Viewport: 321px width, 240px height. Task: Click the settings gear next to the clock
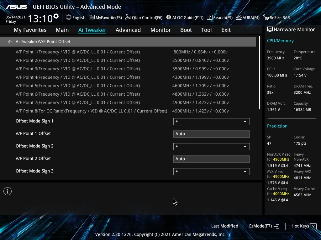tap(56, 16)
